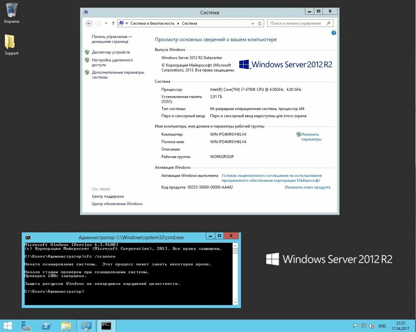Click the 3,91 ГБ memory value
This screenshot has height=332, width=416.
216,97
